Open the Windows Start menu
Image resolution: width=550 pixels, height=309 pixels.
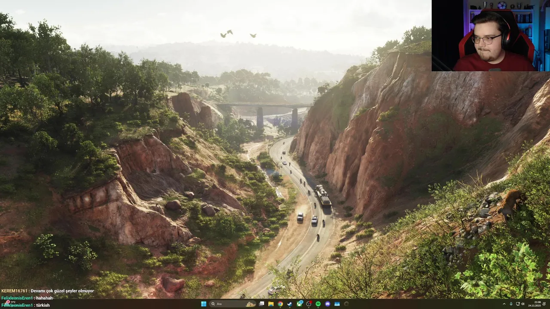pyautogui.click(x=204, y=304)
